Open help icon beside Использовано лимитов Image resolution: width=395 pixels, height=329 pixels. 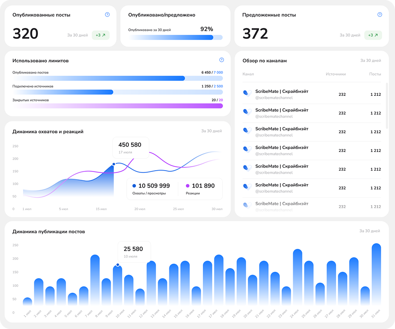click(x=221, y=60)
